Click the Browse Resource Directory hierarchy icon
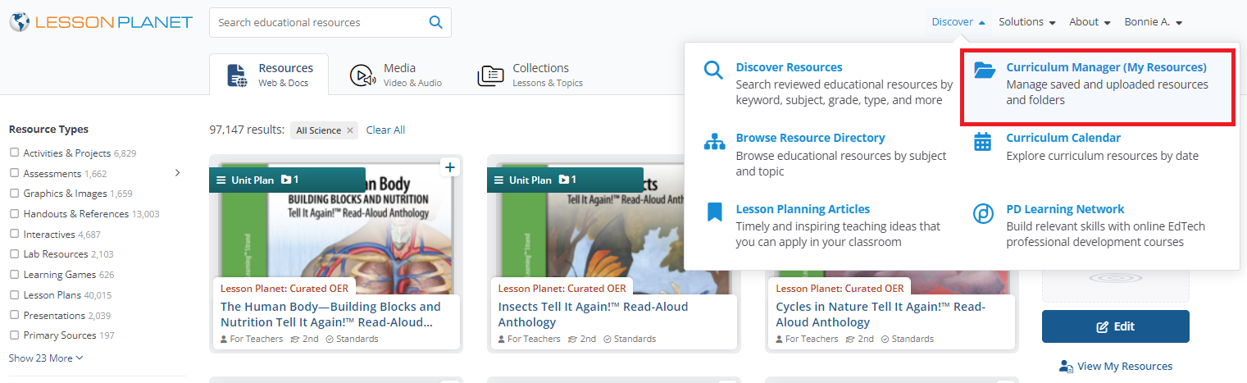Viewport: 1247px width, 383px height. pos(715,141)
